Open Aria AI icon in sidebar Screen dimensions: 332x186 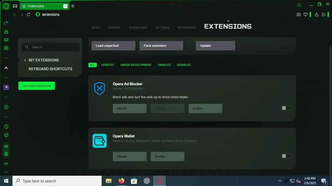[6, 68]
